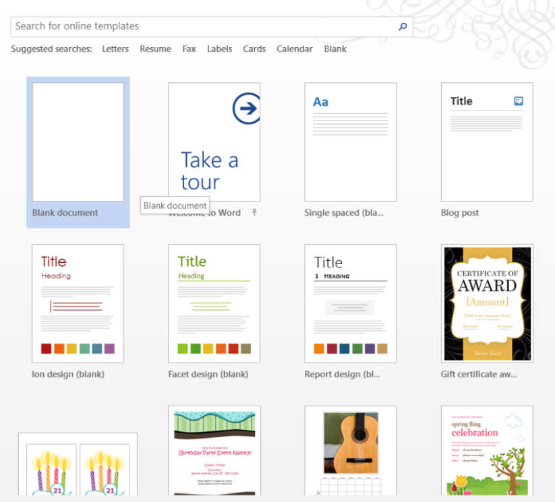This screenshot has width=555, height=502.
Task: Open the Blank document template
Action: click(x=78, y=142)
